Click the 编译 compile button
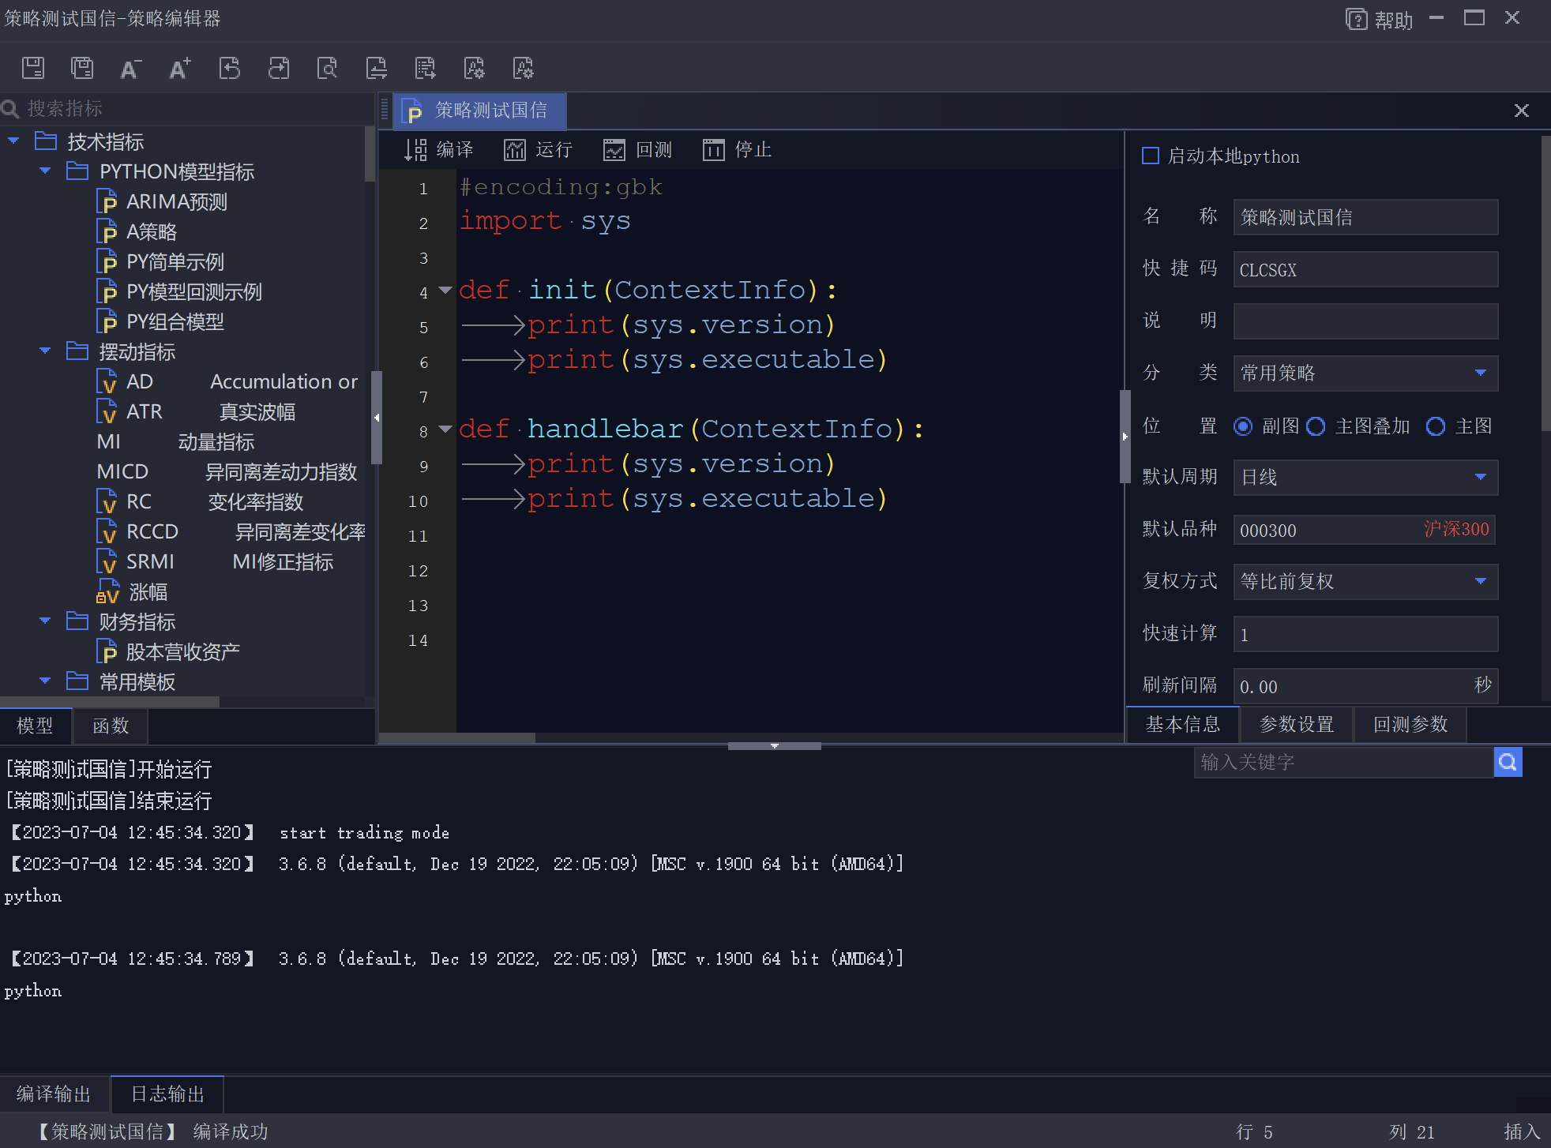Image resolution: width=1551 pixels, height=1148 pixels. [439, 149]
